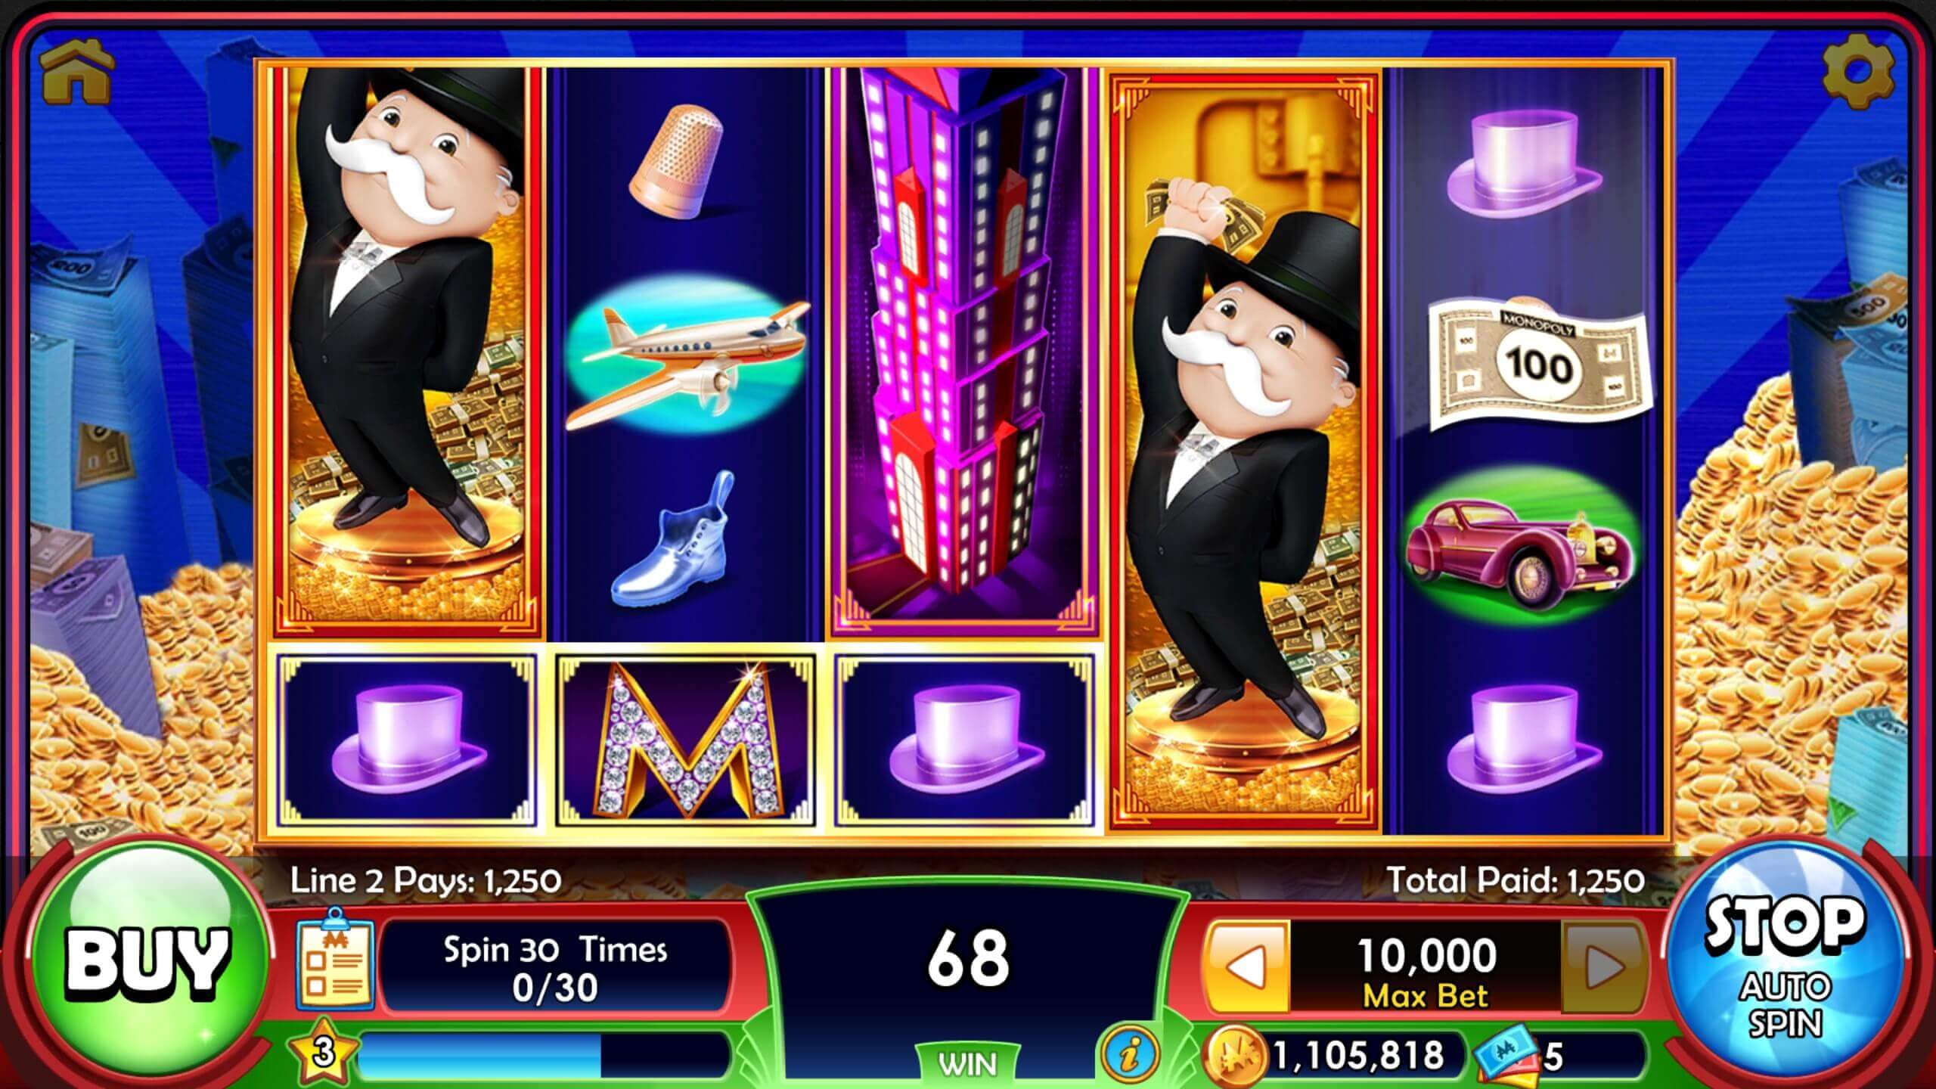Image resolution: width=1936 pixels, height=1089 pixels.
Task: Decrease bet with left arrow
Action: (x=1246, y=966)
